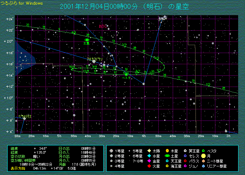Image resolution: width=245 pixels, height=175 pixels.
Task: Click the red おうし constellation label
Action: (103, 26)
